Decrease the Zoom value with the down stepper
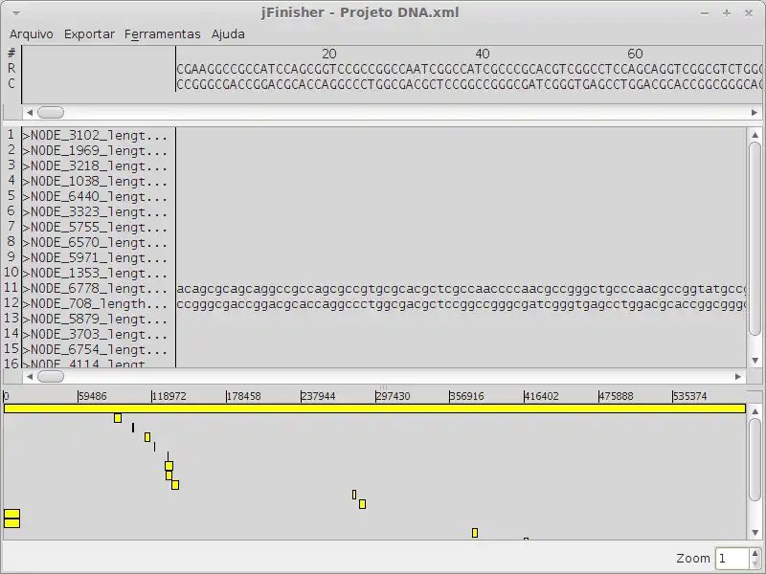The height and width of the screenshot is (574, 766). click(755, 563)
